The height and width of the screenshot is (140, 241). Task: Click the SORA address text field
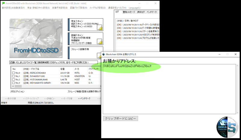click(169, 89)
